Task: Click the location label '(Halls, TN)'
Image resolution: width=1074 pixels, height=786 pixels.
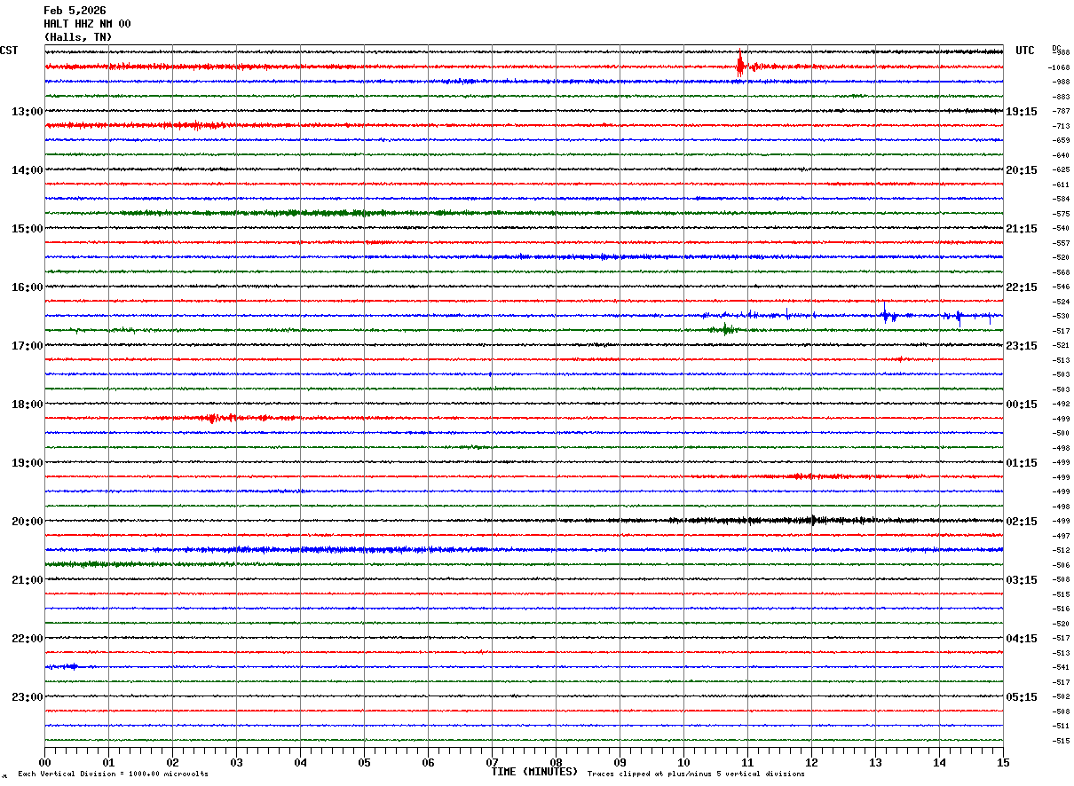Action: click(77, 37)
